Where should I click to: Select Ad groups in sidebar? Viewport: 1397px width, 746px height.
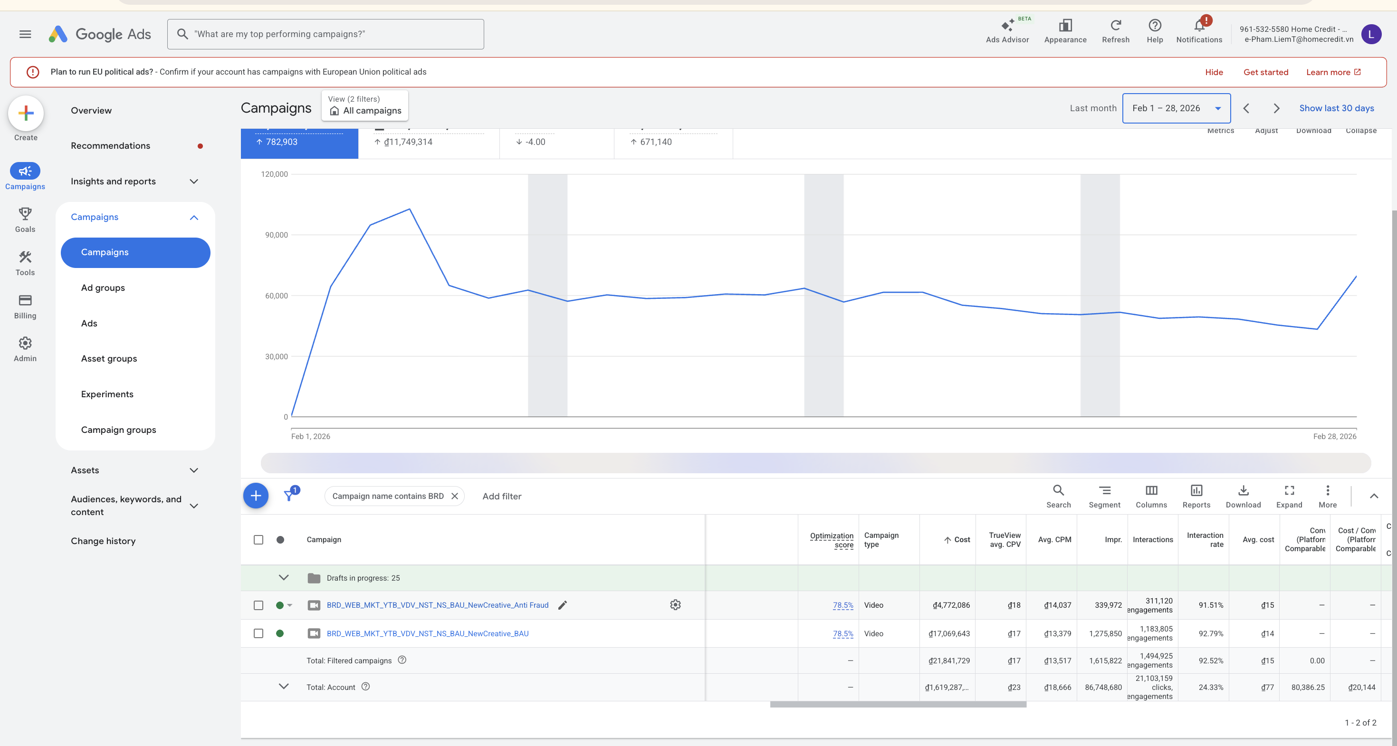[x=103, y=288]
